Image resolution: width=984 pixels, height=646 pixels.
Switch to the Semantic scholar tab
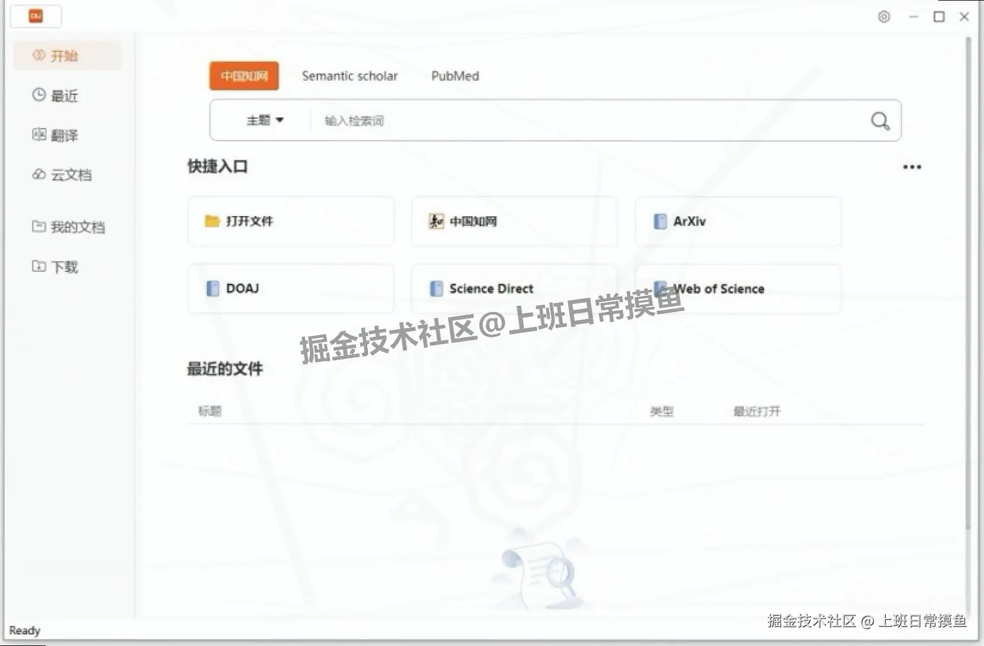click(x=350, y=75)
